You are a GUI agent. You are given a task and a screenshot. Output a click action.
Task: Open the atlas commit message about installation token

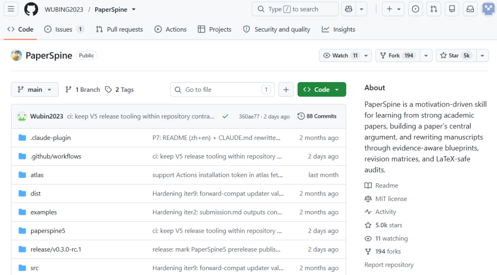pyautogui.click(x=217, y=175)
